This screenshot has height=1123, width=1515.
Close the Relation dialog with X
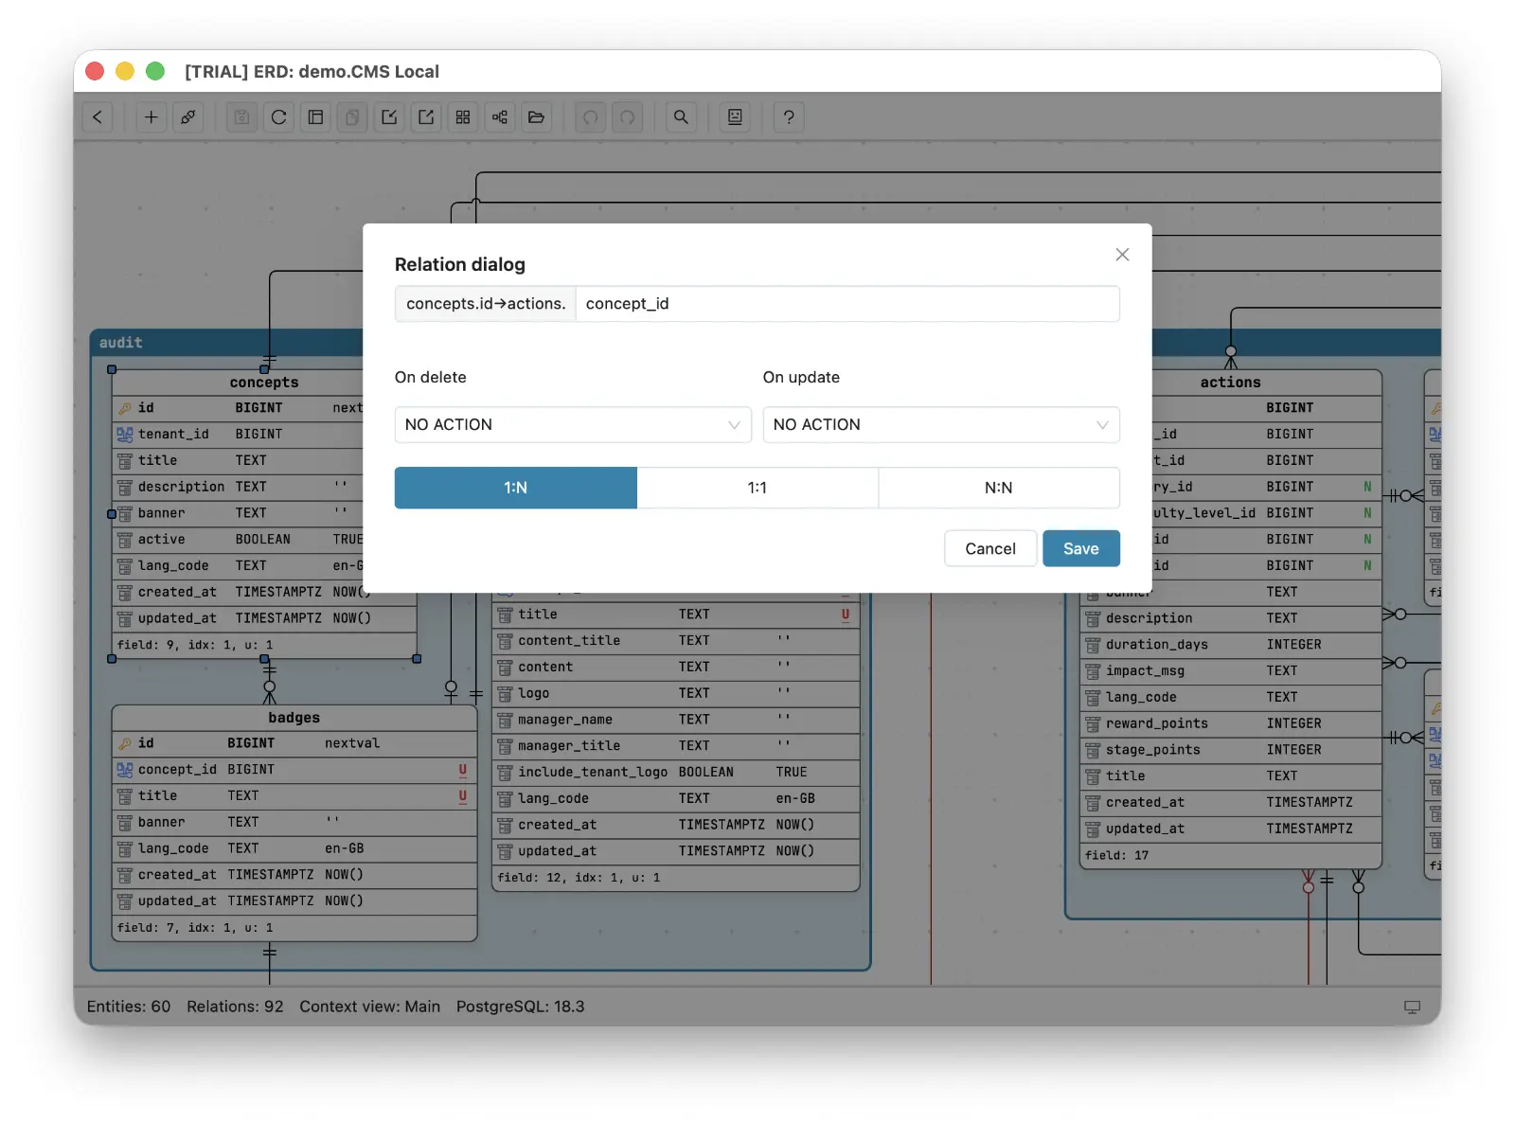1122,255
